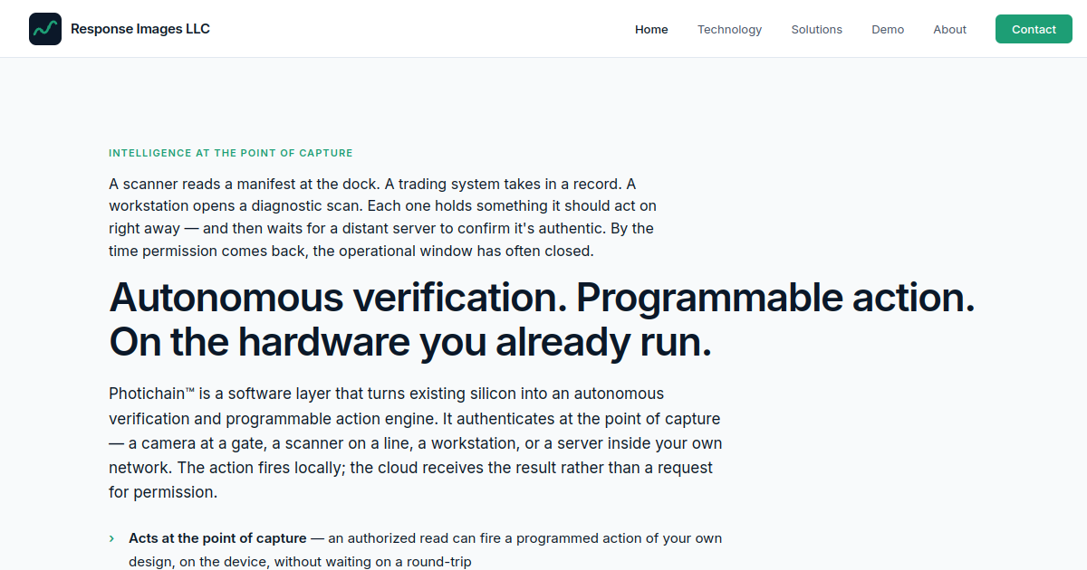Open the Demo nav link
Image resolution: width=1087 pixels, height=570 pixels.
[x=888, y=29]
